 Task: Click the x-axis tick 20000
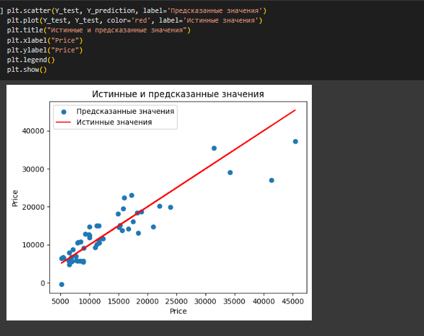tap(147, 302)
